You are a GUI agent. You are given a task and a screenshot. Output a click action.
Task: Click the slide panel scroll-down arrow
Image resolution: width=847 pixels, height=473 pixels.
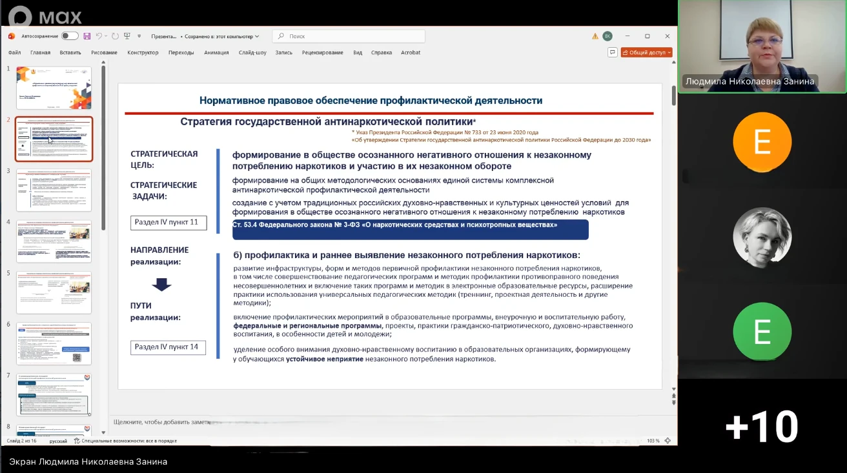pyautogui.click(x=103, y=432)
